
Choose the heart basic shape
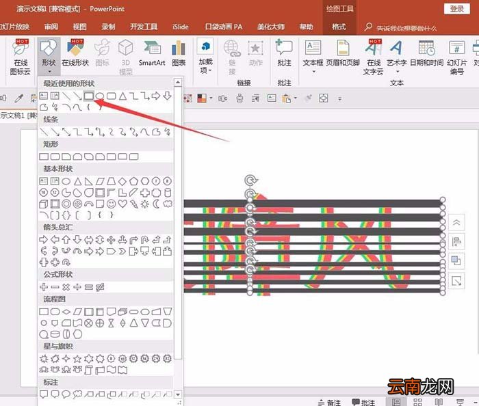coord(122,204)
